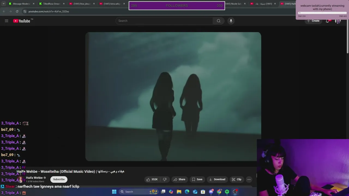Screen dimensions: 349x196
Task: Close the Message Moderator tab
Action: [34, 4]
